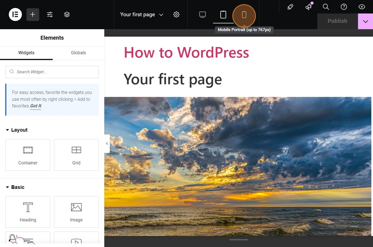Image resolution: width=373 pixels, height=247 pixels.
Task: Switch to Mobile Portrait preview mode
Action: (244, 15)
